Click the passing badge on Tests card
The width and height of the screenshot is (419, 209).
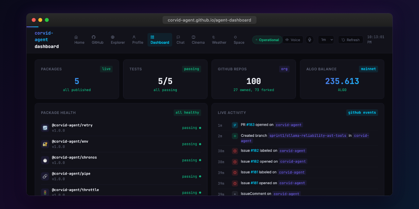(191, 69)
